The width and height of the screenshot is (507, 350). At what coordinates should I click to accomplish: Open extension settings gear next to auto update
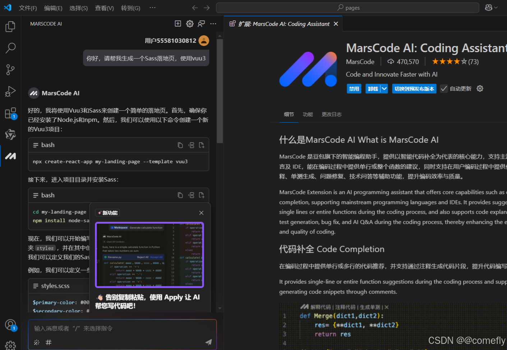480,88
